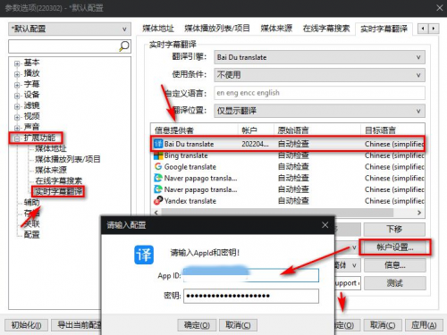
Task: Switch to the 媒体播放列表/项目 tab
Action: (x=217, y=29)
